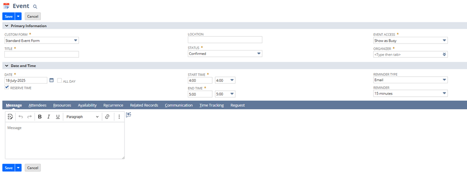Insert a link in the message

107,117
